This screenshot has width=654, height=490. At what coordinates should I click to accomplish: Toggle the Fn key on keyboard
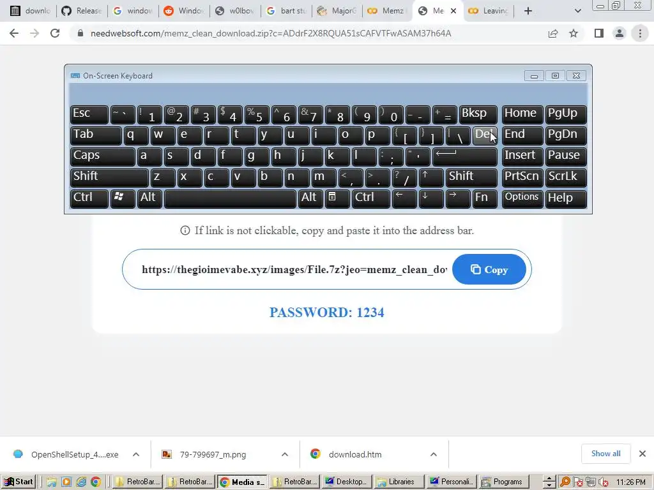(485, 198)
